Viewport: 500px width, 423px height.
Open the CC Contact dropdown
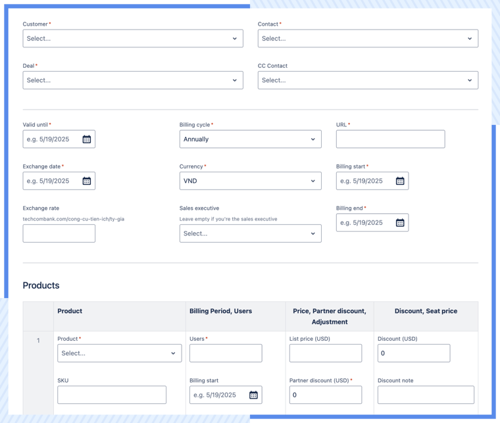coord(368,80)
